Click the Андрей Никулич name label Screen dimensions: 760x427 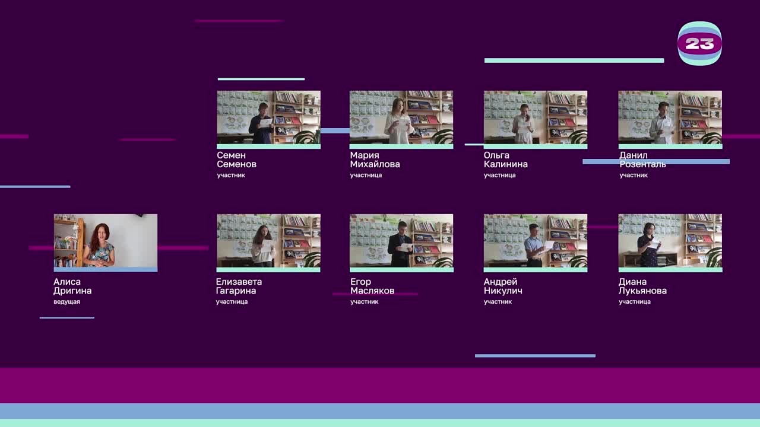click(x=503, y=286)
